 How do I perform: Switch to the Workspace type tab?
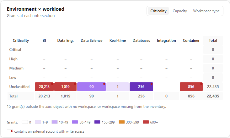click(x=206, y=11)
